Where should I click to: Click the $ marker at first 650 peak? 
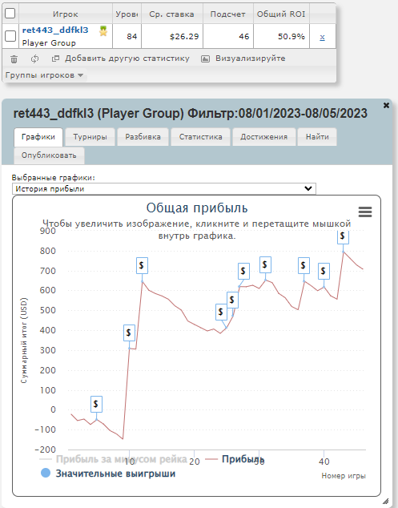coord(142,265)
